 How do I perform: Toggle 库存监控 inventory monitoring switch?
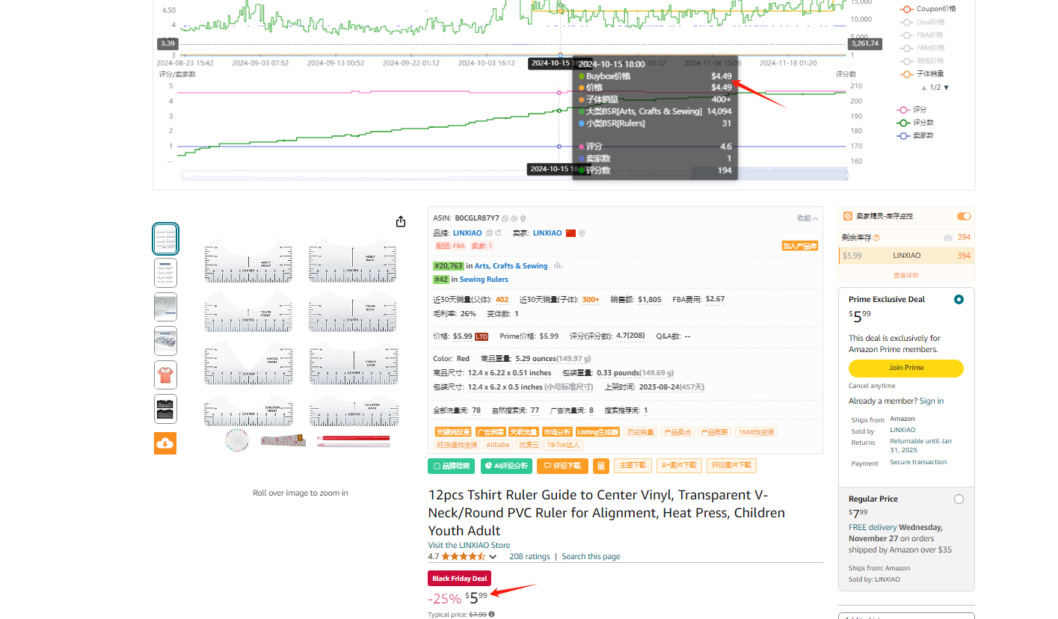click(x=964, y=216)
